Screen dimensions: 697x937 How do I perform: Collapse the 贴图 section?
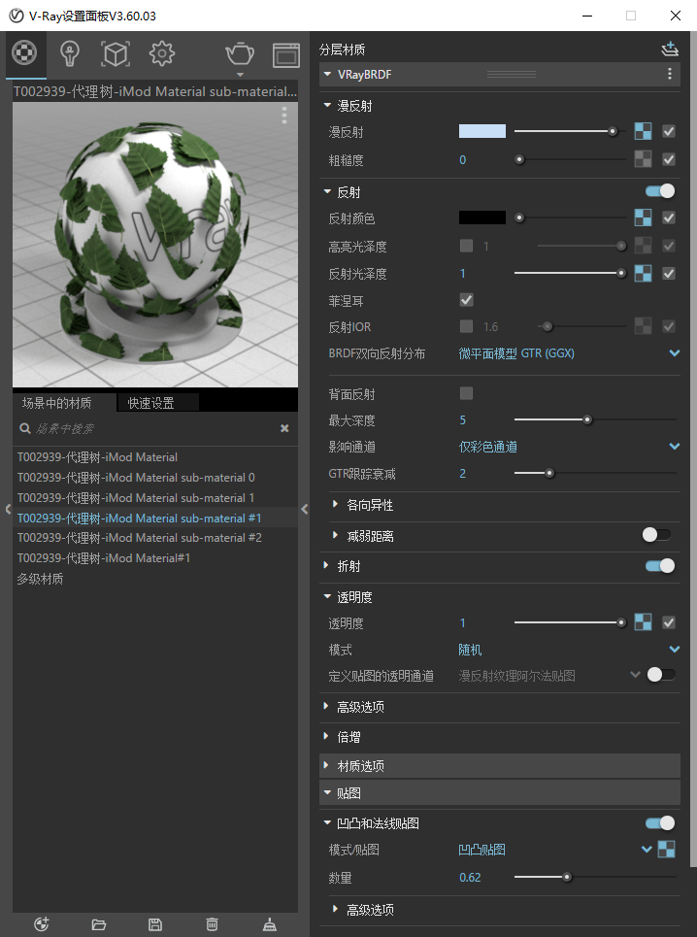327,793
